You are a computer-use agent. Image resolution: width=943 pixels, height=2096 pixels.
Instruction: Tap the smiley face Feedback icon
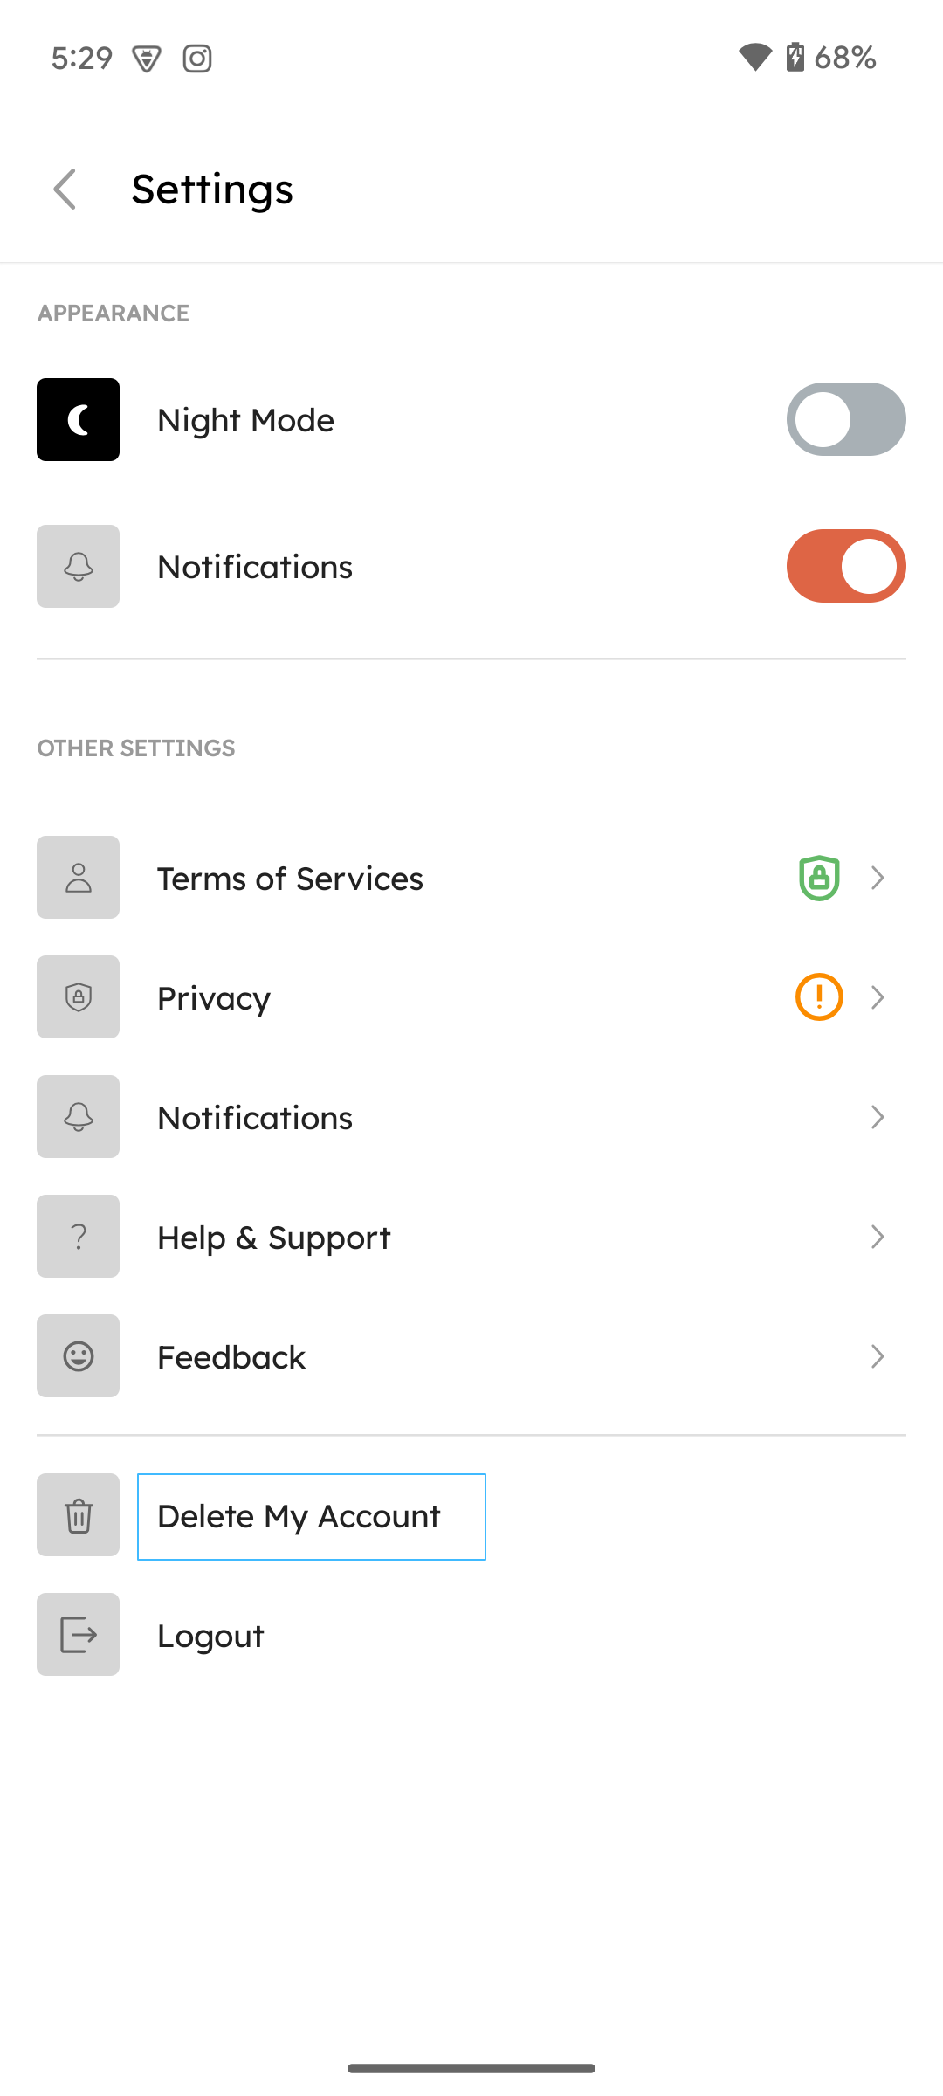click(78, 1355)
